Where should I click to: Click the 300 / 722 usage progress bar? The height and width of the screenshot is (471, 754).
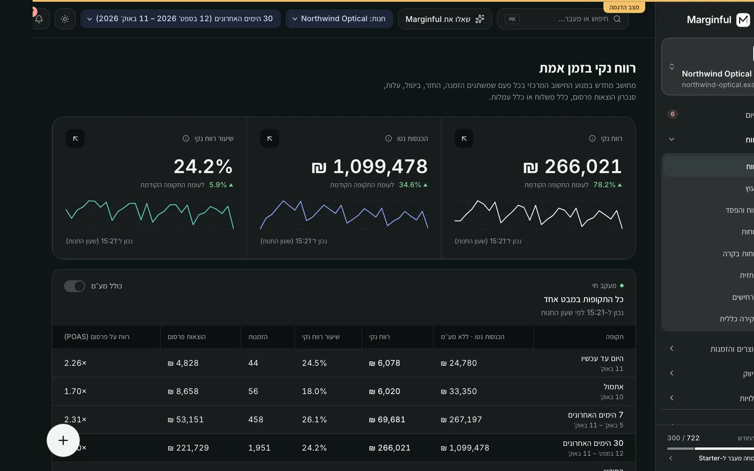711,448
